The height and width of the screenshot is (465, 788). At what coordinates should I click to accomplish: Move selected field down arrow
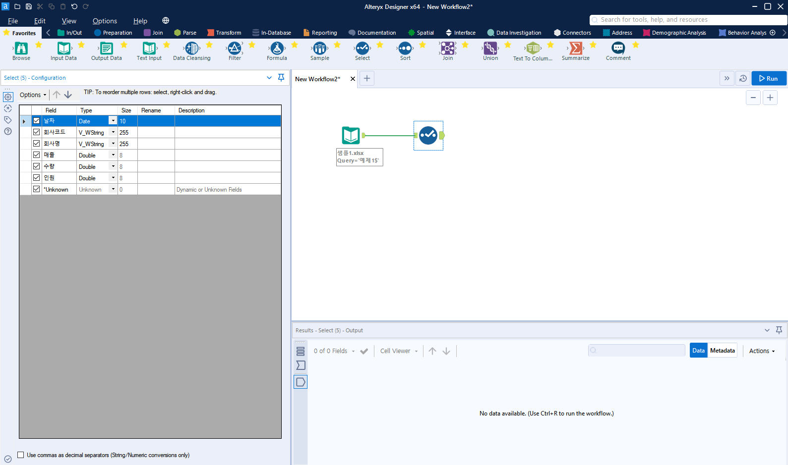(68, 95)
